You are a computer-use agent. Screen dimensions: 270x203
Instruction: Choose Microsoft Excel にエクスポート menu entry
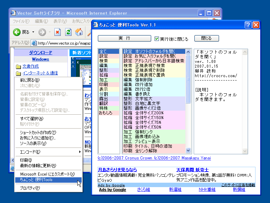click(48, 174)
